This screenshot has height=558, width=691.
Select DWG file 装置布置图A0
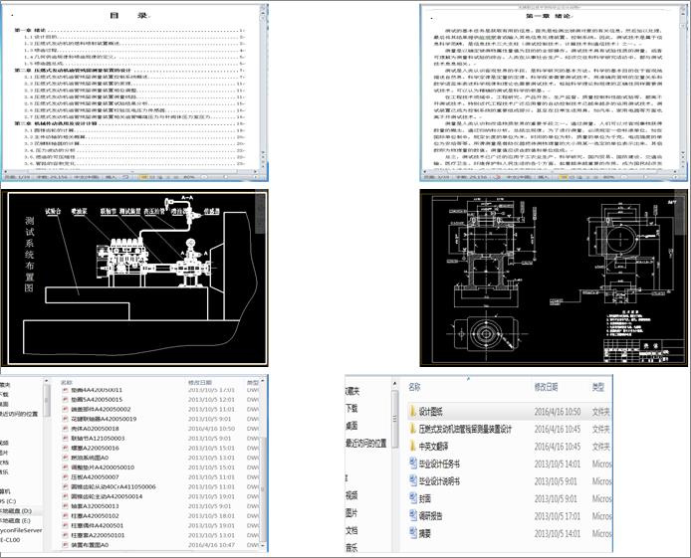point(90,545)
